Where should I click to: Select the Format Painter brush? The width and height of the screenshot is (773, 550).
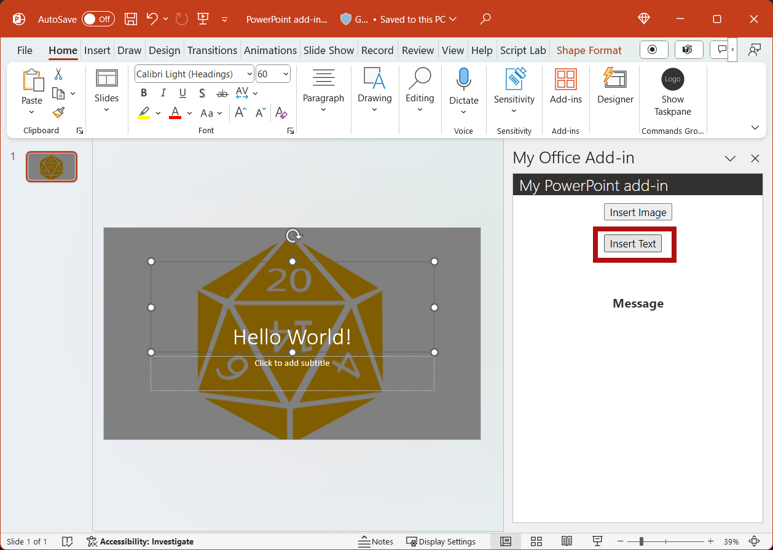[58, 112]
